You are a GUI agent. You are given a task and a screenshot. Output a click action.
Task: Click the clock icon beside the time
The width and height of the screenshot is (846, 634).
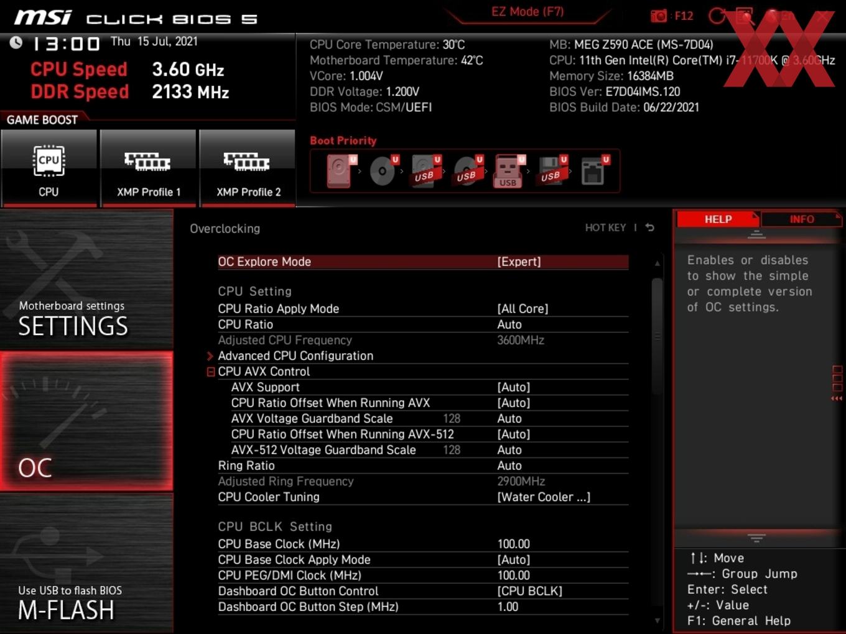[16, 42]
